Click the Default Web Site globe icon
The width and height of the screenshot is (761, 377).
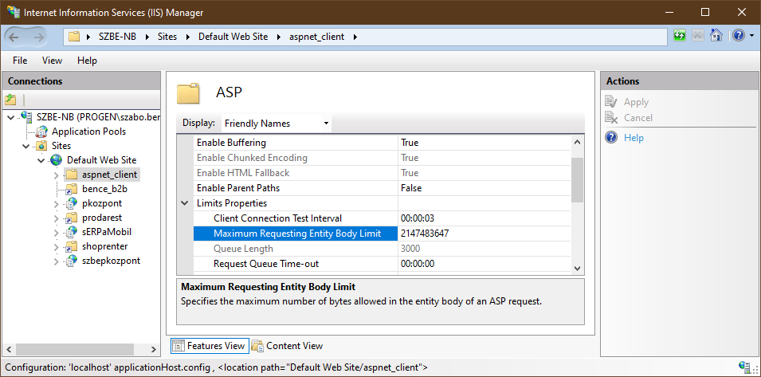pos(57,160)
